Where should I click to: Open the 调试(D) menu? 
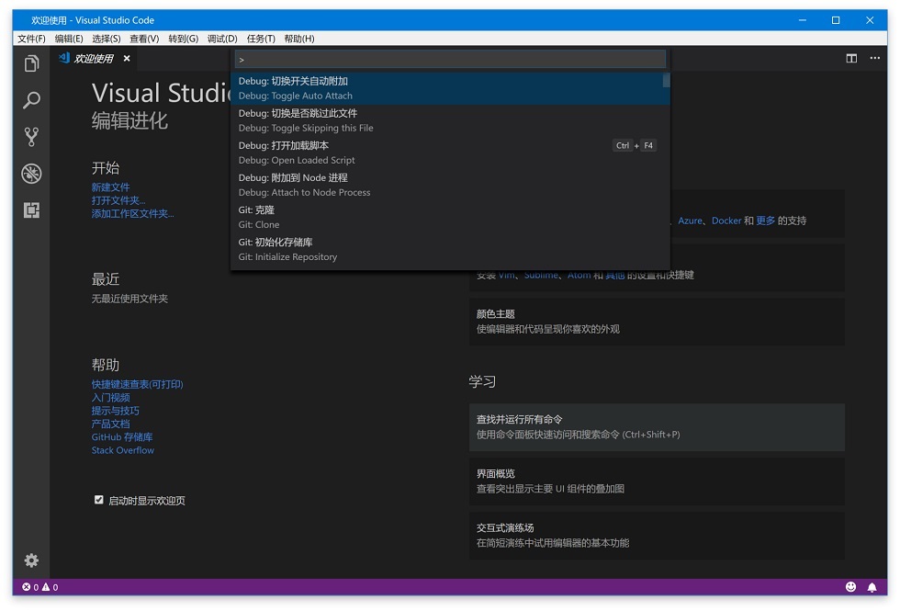pyautogui.click(x=222, y=39)
